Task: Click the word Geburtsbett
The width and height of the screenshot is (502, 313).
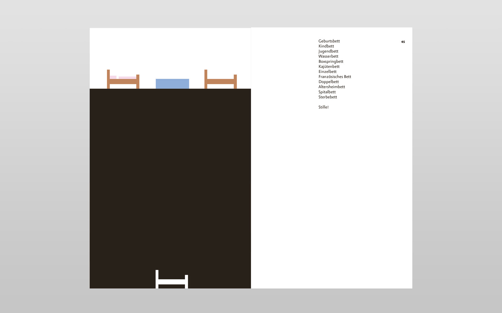Action: (329, 41)
